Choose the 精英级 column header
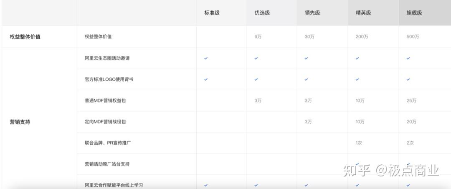The width and height of the screenshot is (451, 189). (x=363, y=13)
